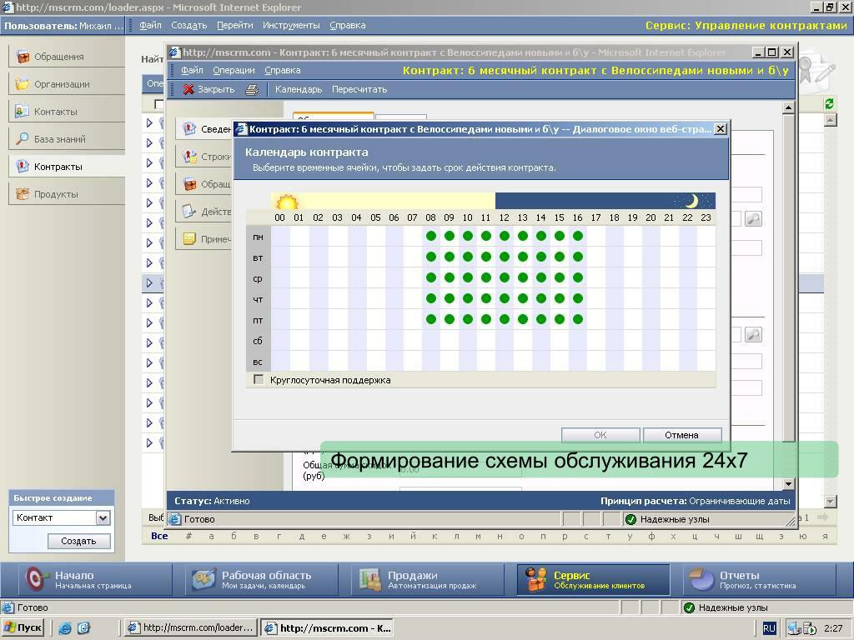Screen dimensions: 854x640
Task: Toggle Wednesday (ср) 16:00 green cell
Action: coord(578,277)
